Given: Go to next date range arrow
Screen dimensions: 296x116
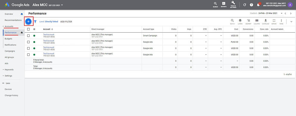Looking at the screenshot, I should pos(291,13).
